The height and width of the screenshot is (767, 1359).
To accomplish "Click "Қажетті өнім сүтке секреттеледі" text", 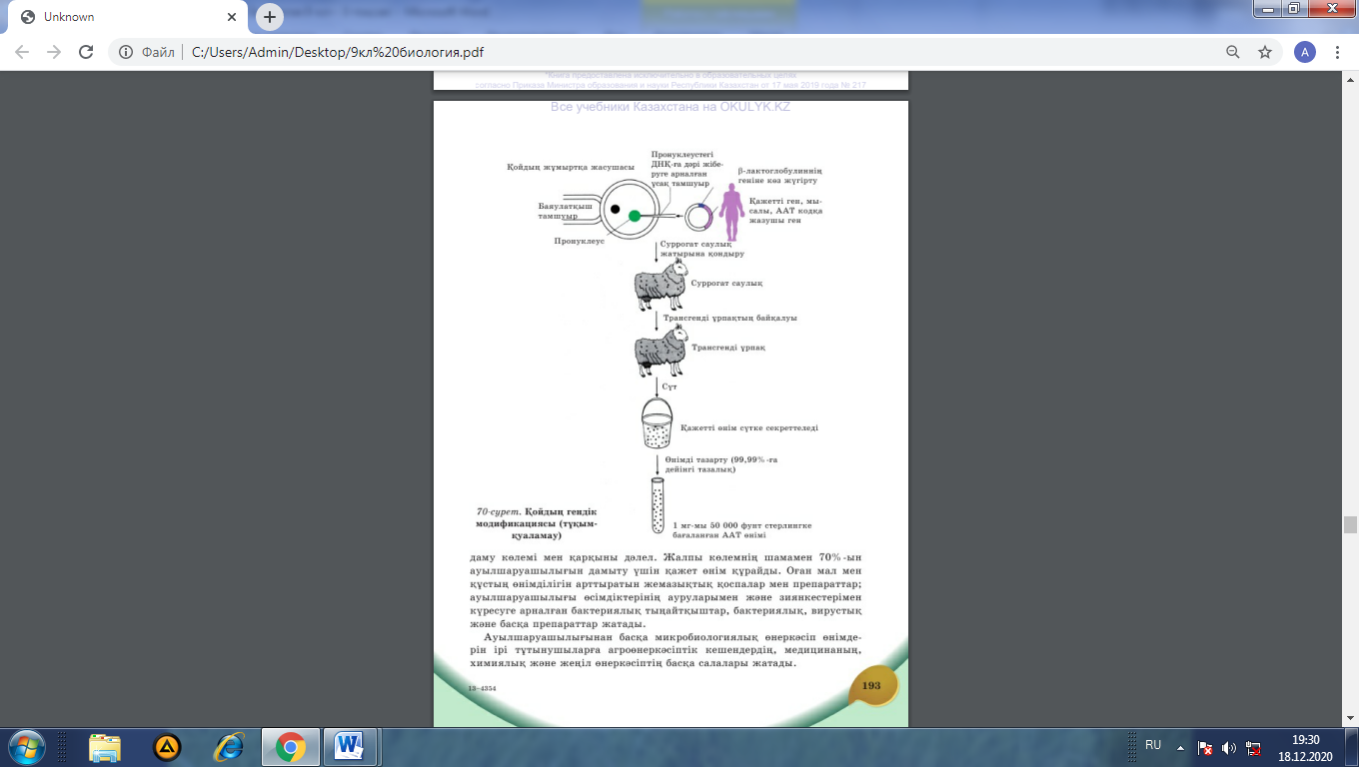I will pyautogui.click(x=748, y=427).
